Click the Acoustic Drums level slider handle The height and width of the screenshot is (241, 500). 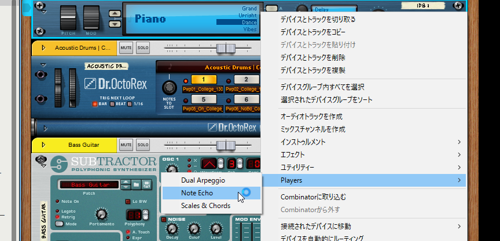(226, 48)
